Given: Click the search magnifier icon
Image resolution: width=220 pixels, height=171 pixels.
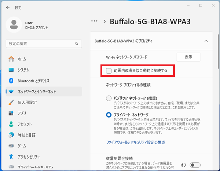Looking at the screenshot, I should coord(77,44).
